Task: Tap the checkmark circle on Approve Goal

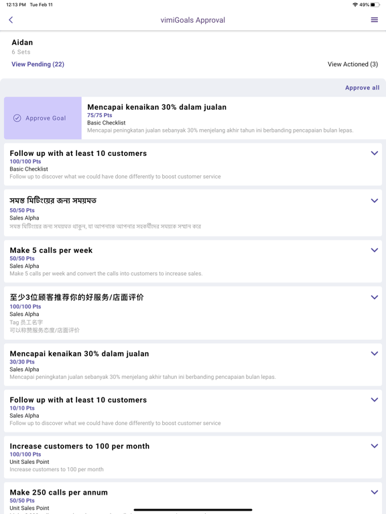Action: [17, 118]
